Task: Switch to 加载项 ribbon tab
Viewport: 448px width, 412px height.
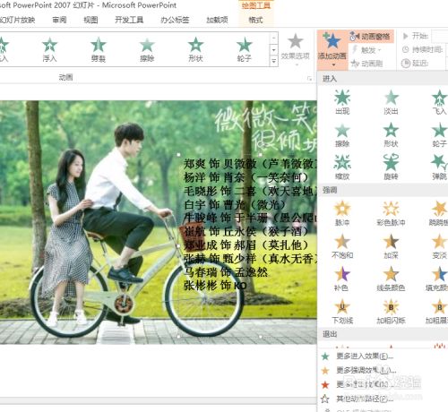Action: pos(217,20)
